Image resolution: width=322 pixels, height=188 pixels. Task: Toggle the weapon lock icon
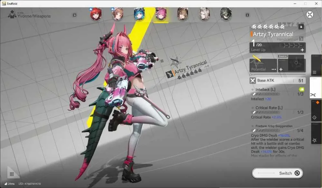pos(301,27)
